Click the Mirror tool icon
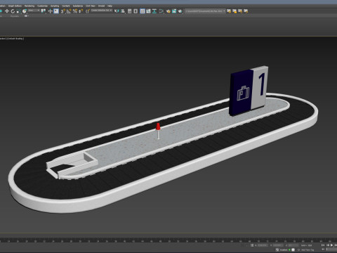This screenshot has width=337, height=253. [x=117, y=11]
